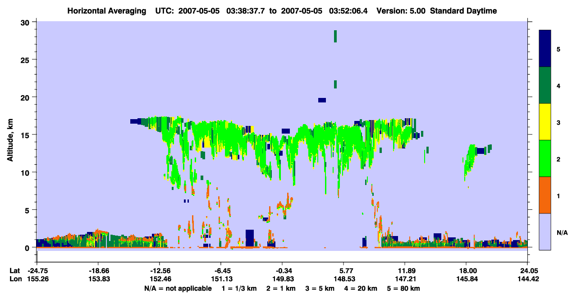Click the legend label '2'
586x301 pixels.
click(559, 159)
